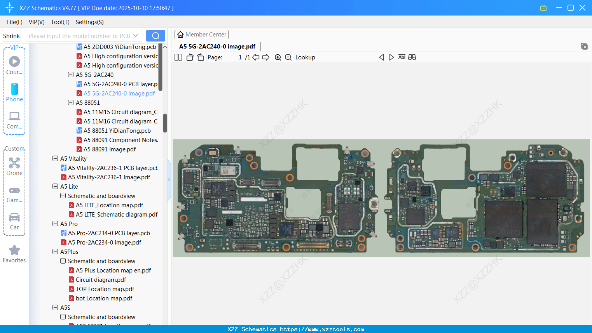The image size is (592, 333).
Task: Collapse the A5 5G-2AC240 tree node
Action: point(71,75)
